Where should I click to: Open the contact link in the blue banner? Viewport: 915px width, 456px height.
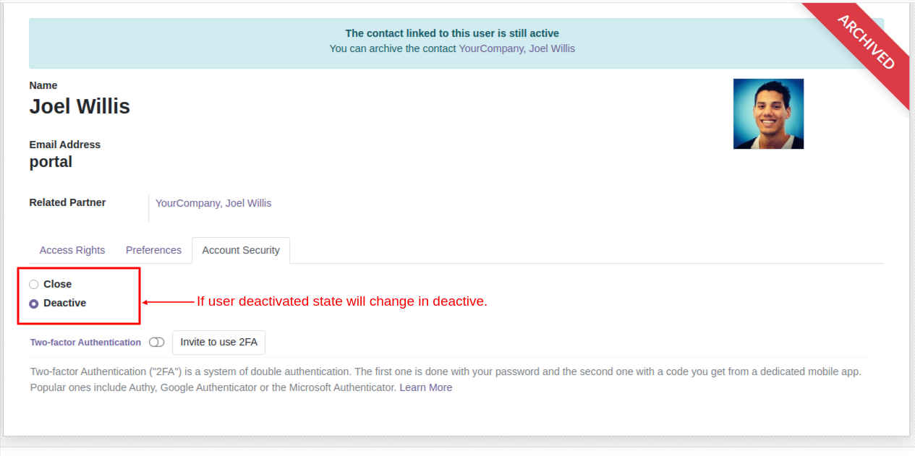point(517,48)
